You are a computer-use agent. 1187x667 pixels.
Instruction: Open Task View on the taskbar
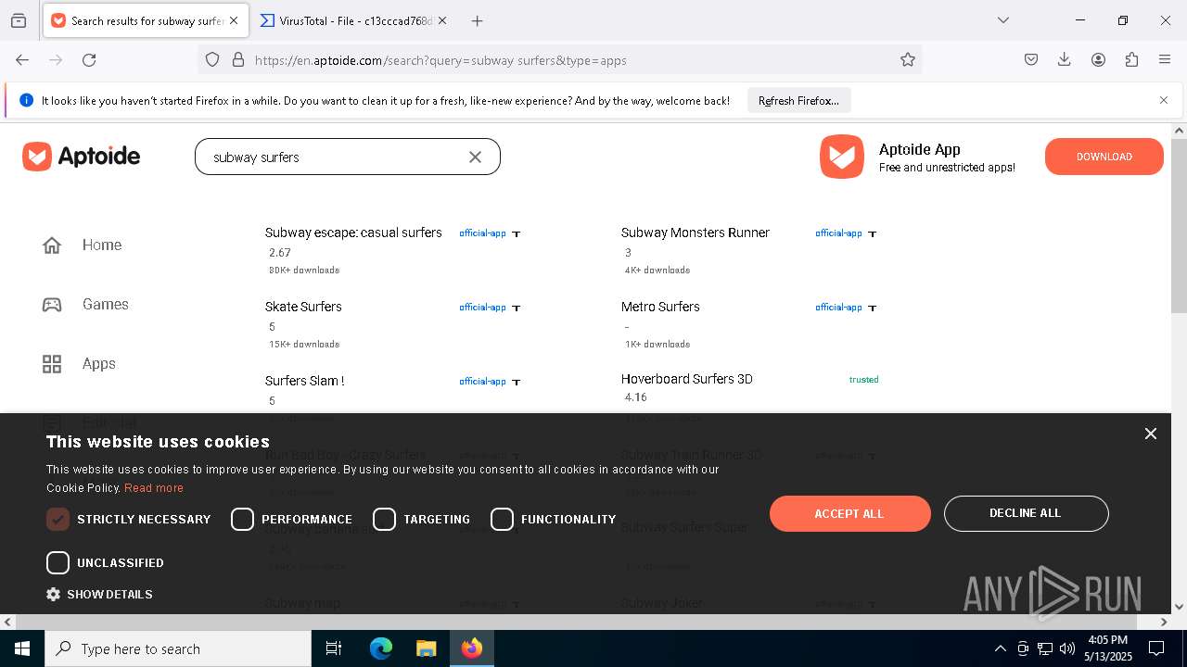point(334,648)
